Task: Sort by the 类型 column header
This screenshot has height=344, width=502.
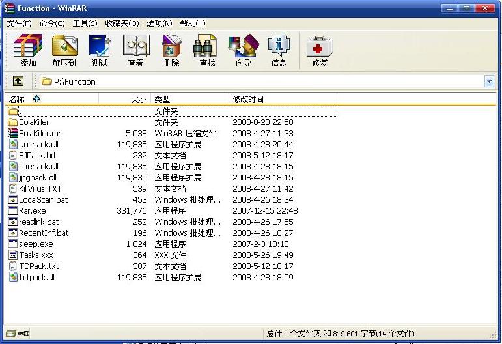Action: [x=189, y=99]
